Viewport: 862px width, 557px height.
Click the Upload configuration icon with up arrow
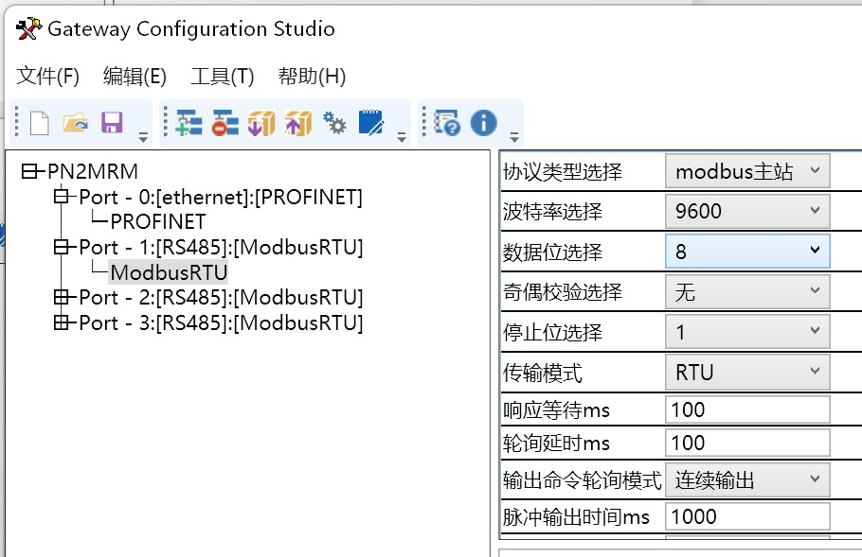tap(298, 123)
